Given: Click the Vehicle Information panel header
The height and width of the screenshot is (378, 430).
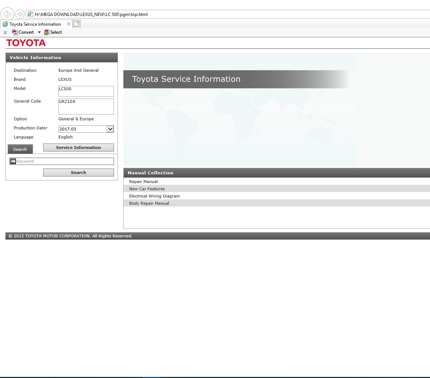Looking at the screenshot, I should pos(62,58).
